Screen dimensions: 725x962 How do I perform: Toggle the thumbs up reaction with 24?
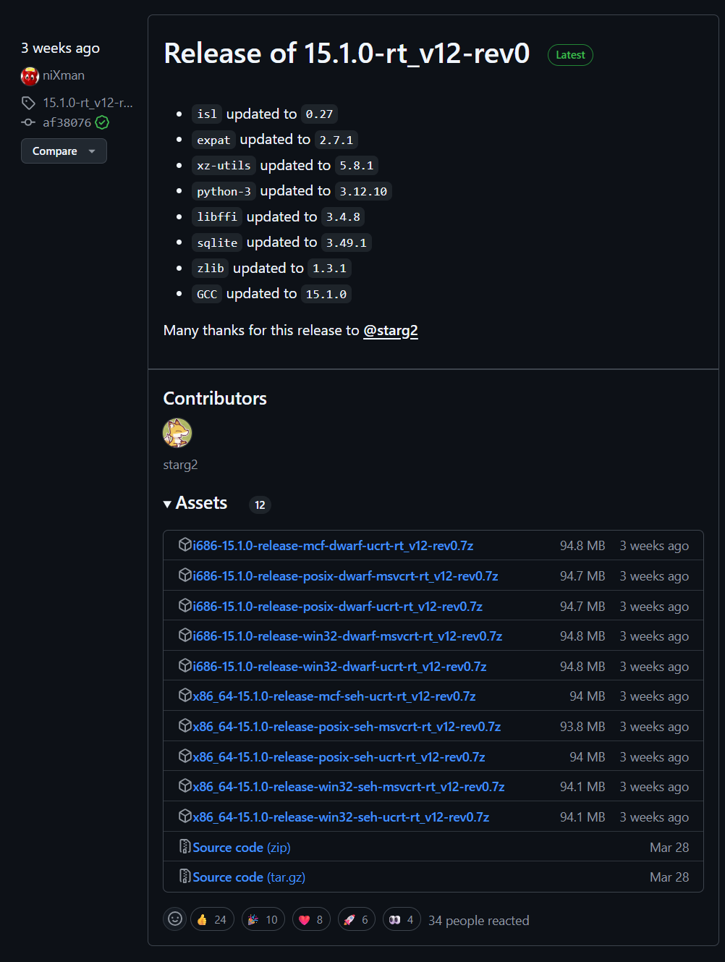212,919
